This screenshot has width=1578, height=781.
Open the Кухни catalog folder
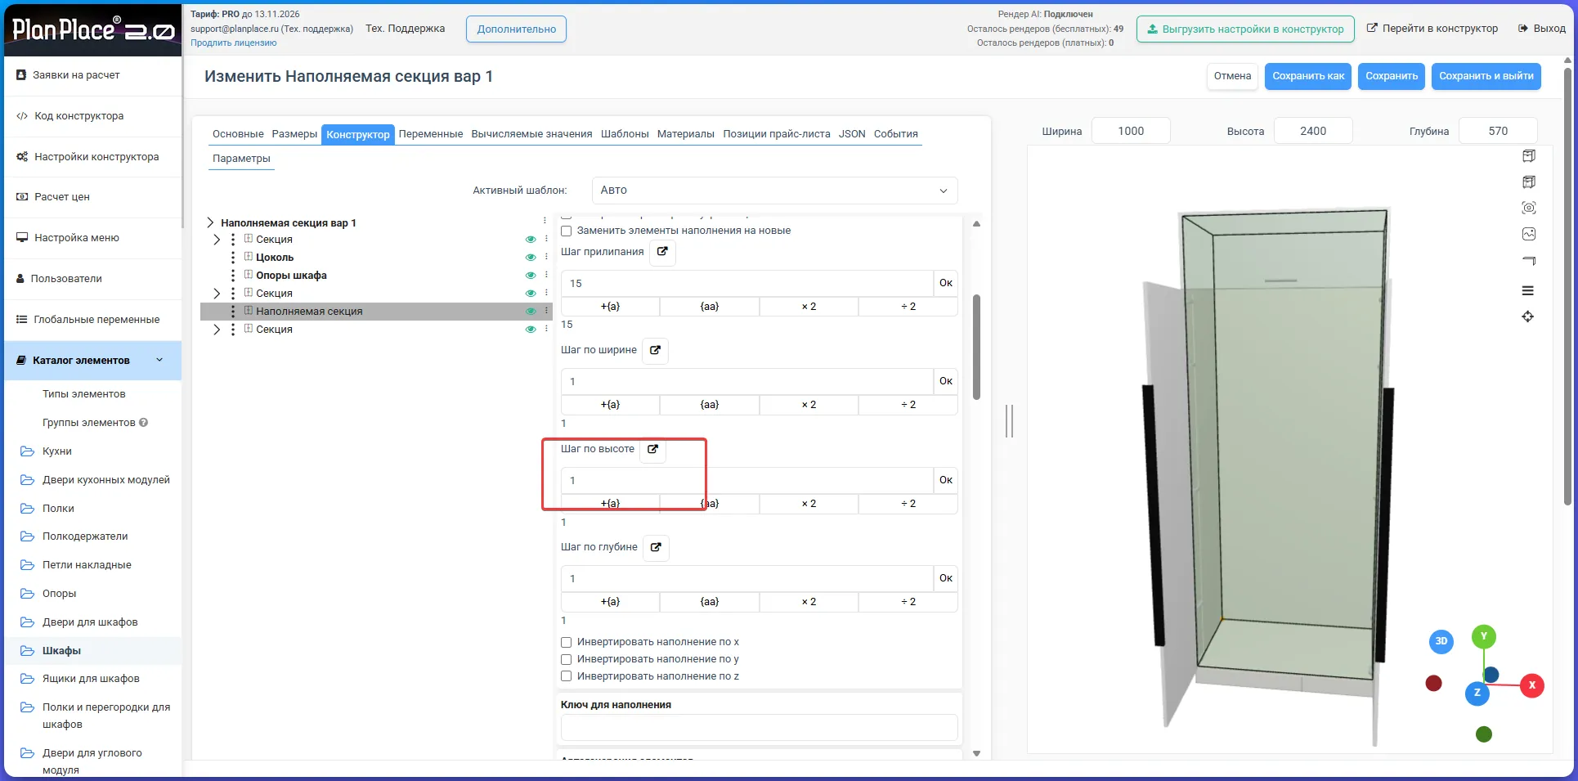pos(56,451)
